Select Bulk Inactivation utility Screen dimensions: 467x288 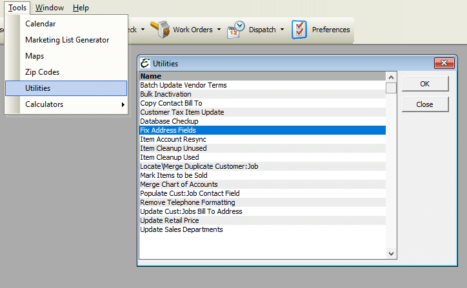(x=263, y=94)
